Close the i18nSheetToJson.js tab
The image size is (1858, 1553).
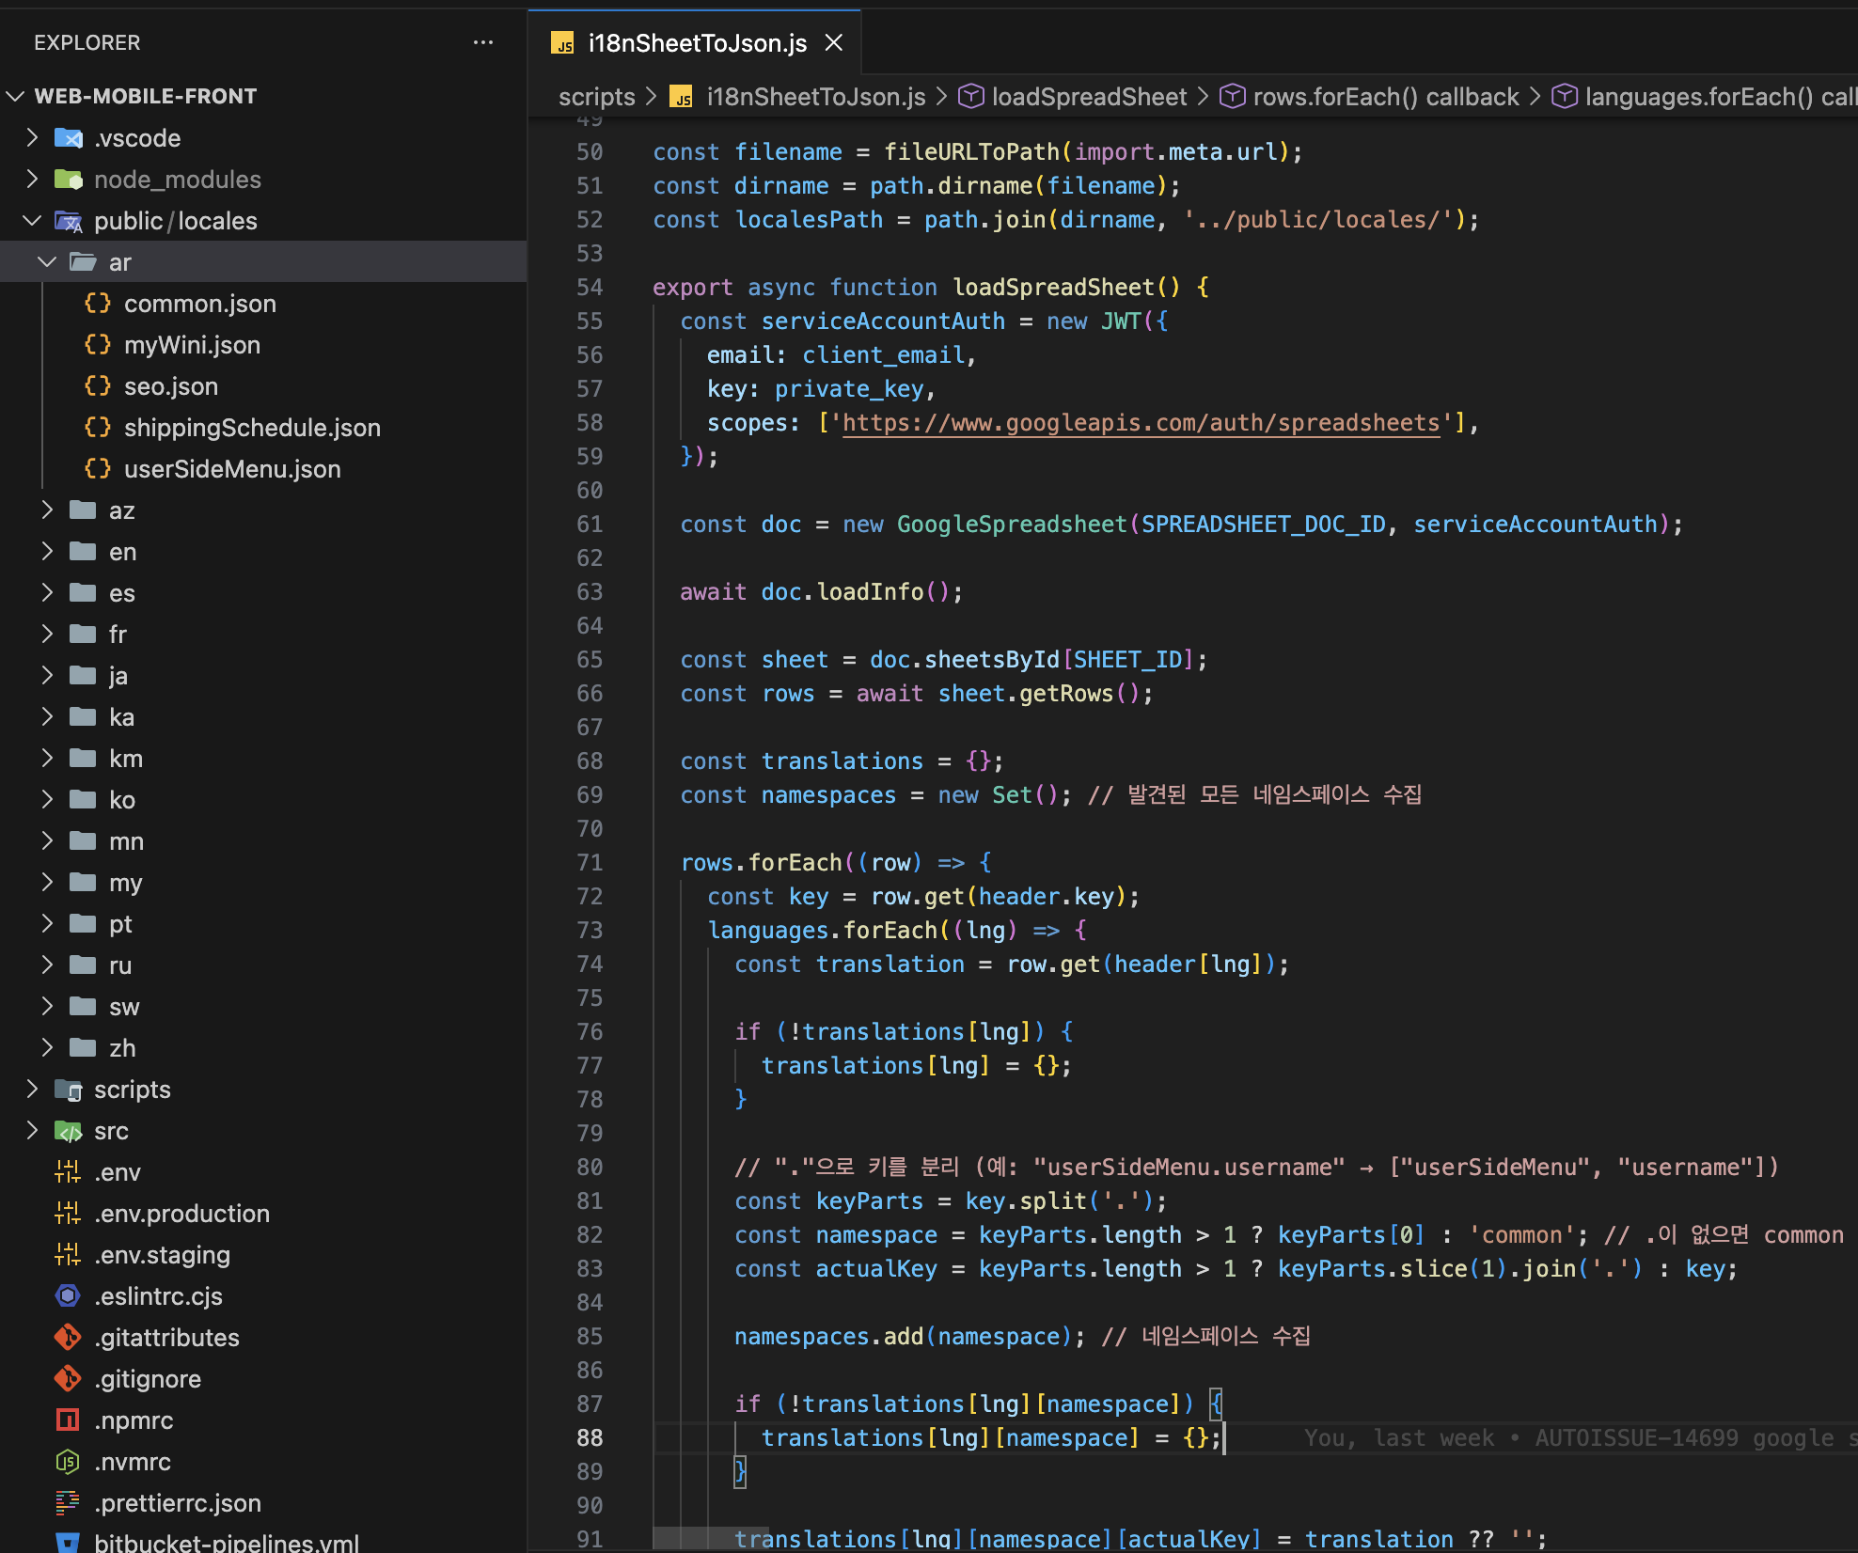[x=834, y=43]
